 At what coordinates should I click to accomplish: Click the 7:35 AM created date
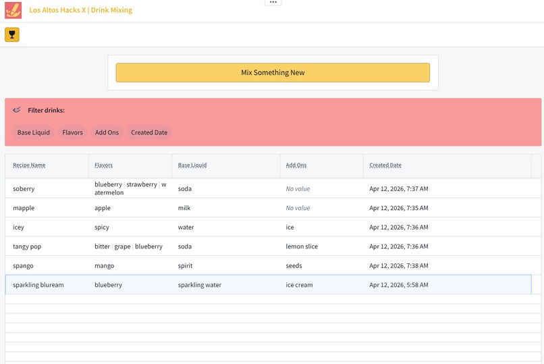(399, 208)
